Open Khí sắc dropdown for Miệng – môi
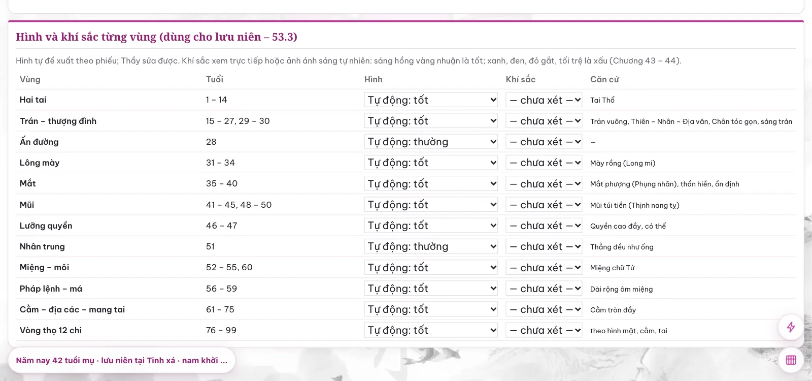 click(544, 267)
